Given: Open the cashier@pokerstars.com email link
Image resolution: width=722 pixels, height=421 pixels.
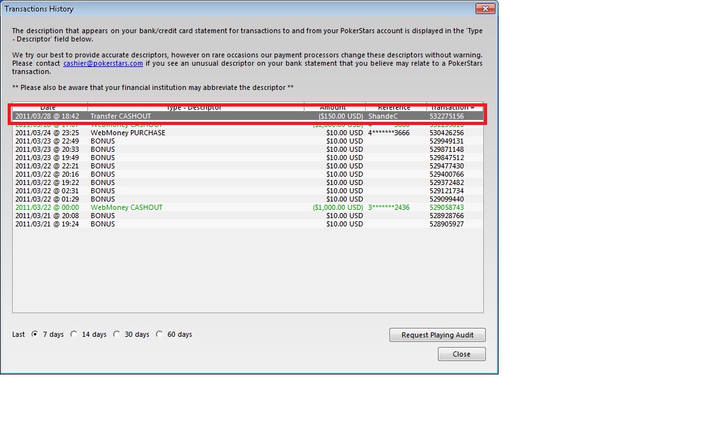Looking at the screenshot, I should [103, 64].
